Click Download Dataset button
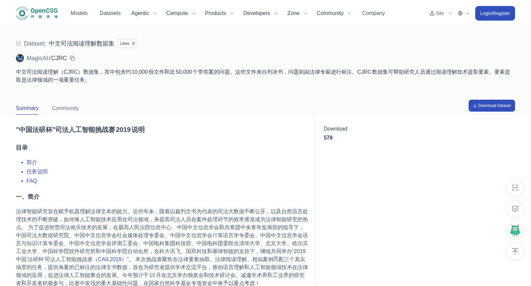This screenshot has width=531, height=286. (492, 106)
